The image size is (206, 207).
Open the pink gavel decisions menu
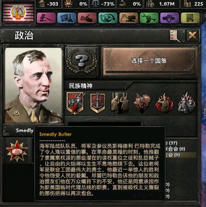[x=46, y=18]
